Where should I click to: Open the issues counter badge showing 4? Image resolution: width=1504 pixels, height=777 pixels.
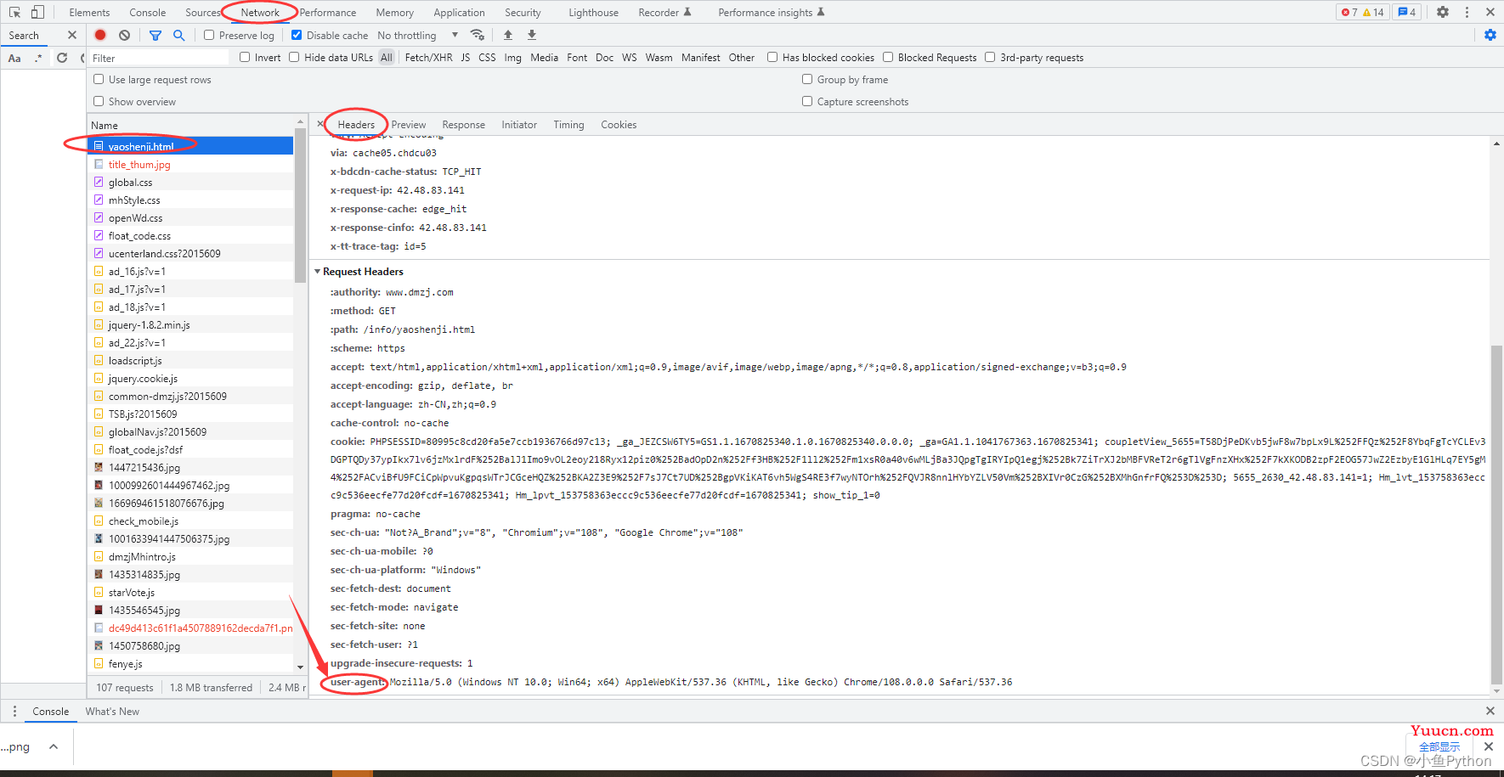pos(1407,12)
